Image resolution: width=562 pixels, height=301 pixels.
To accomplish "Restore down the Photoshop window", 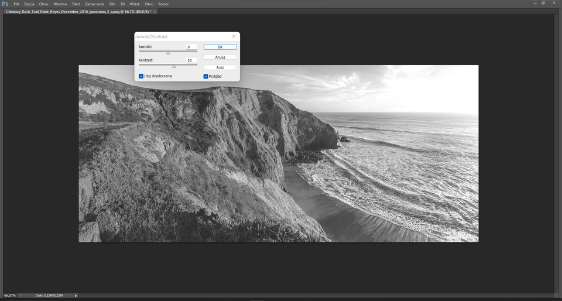I will (543, 3).
